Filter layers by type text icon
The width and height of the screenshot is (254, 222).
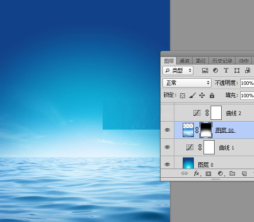[226, 70]
